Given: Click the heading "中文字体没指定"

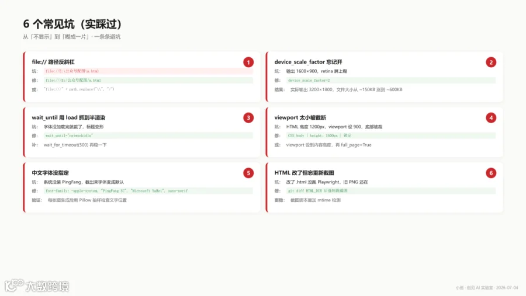Looking at the screenshot, I should pos(50,173).
